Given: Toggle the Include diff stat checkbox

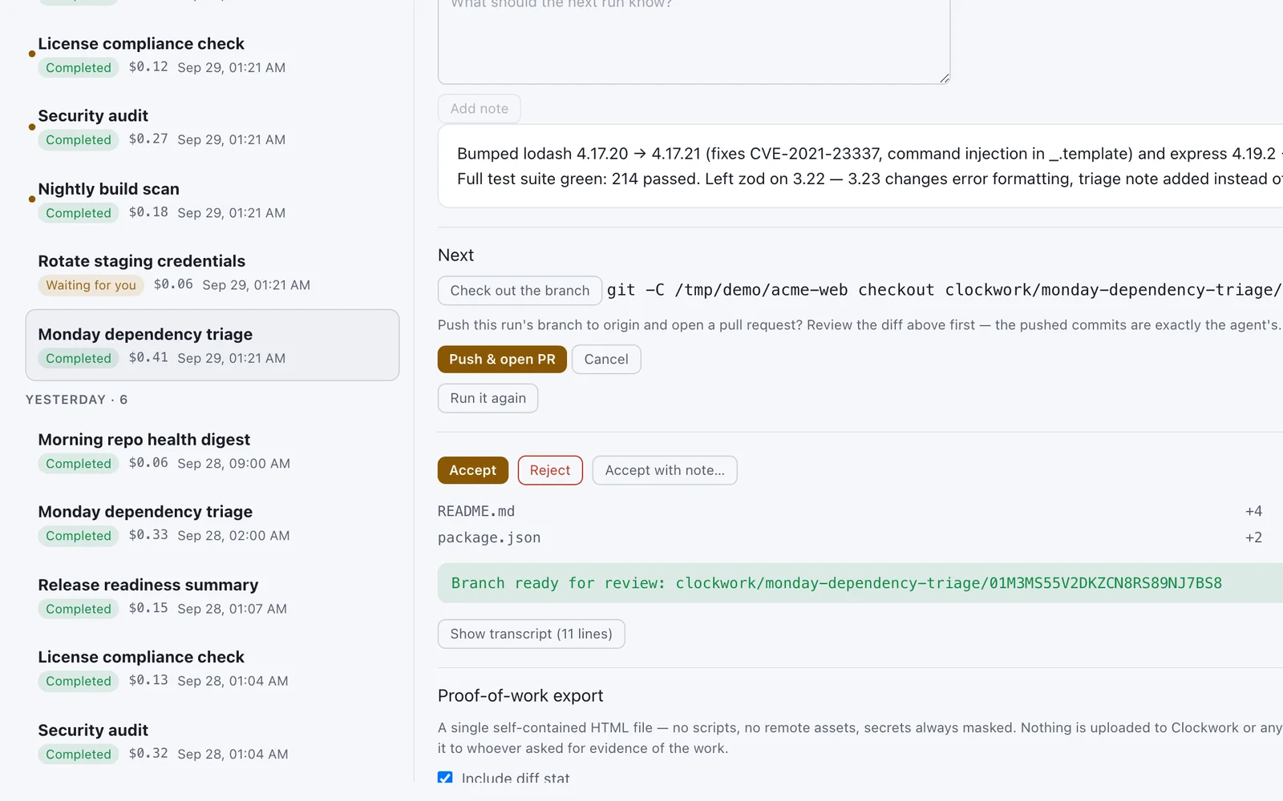Looking at the screenshot, I should click(x=445, y=778).
